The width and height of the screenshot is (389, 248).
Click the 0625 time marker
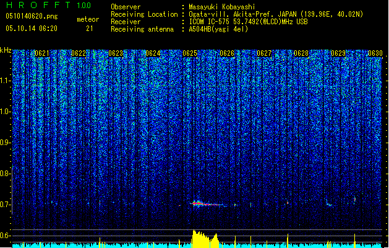point(190,53)
